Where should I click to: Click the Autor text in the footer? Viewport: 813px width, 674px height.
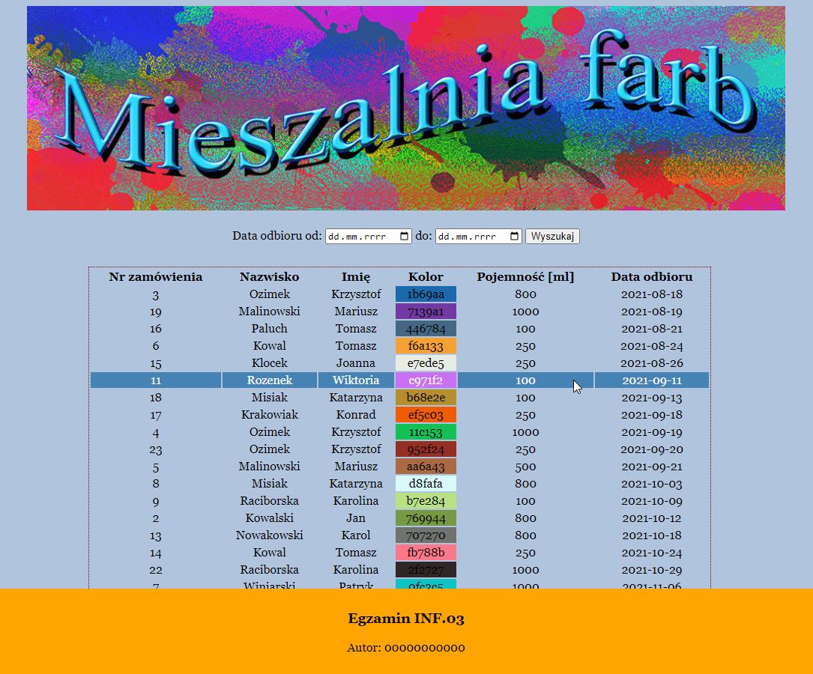click(406, 648)
